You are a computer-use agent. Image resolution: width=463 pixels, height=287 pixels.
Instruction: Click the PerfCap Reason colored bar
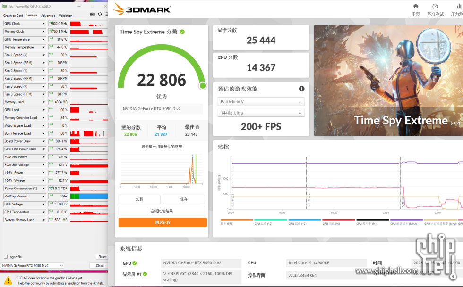[x=89, y=196]
